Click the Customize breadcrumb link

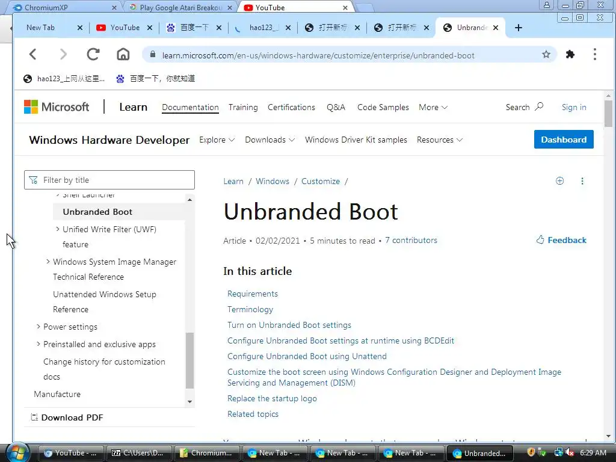(x=321, y=181)
